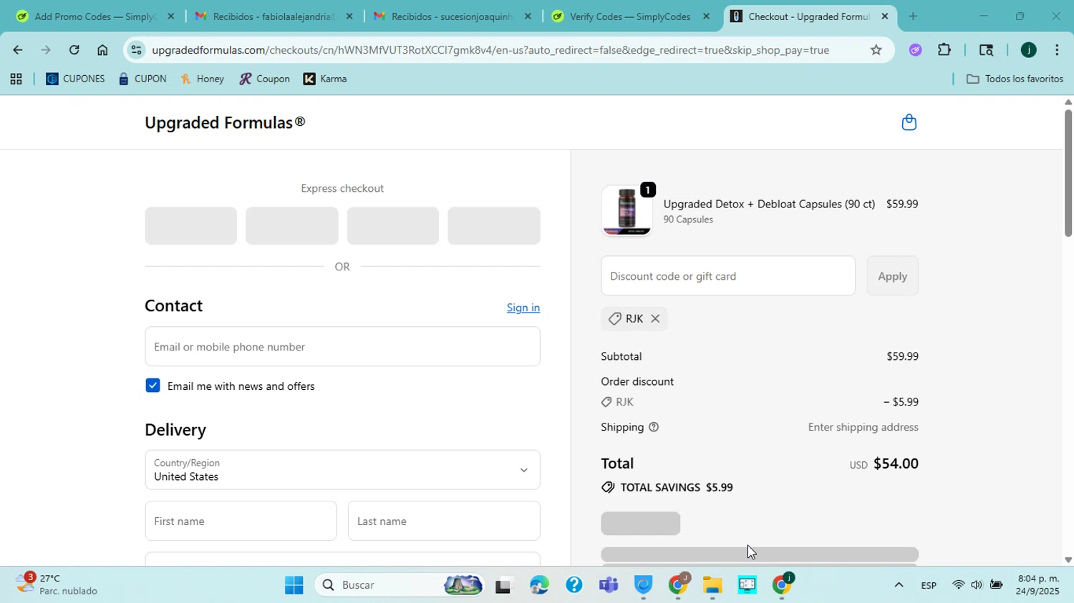Click the Sign in link
Image resolution: width=1074 pixels, height=603 pixels.
pos(523,308)
